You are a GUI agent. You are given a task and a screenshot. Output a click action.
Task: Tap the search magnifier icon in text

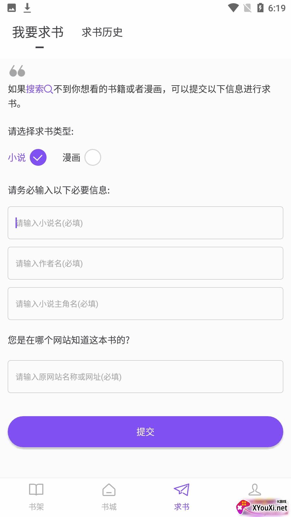(x=48, y=89)
